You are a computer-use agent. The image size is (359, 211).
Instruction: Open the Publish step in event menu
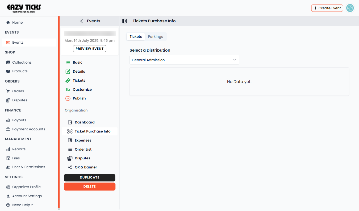[79, 98]
